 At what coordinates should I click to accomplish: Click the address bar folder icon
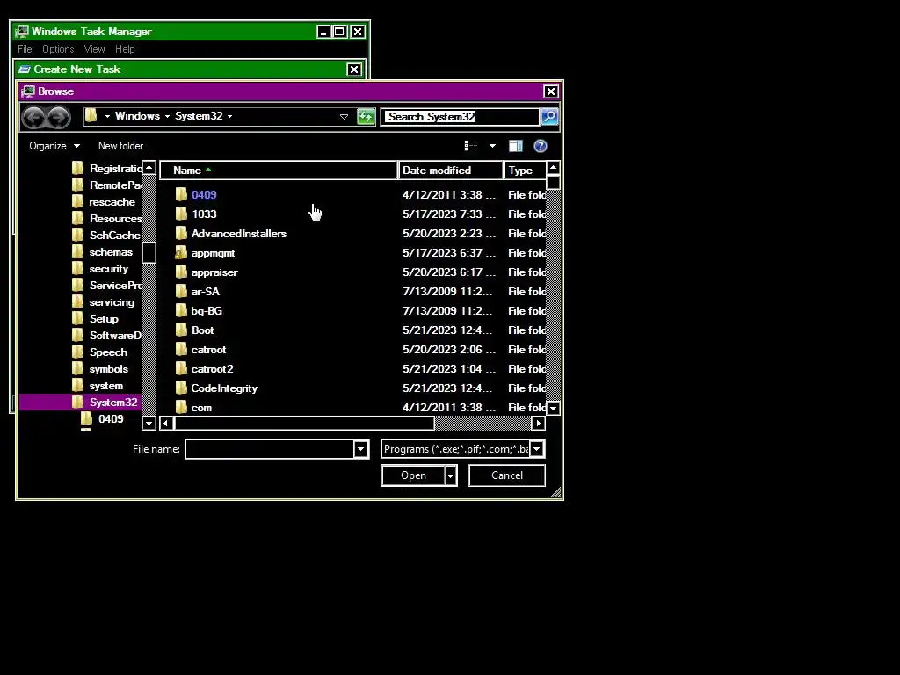click(x=91, y=116)
